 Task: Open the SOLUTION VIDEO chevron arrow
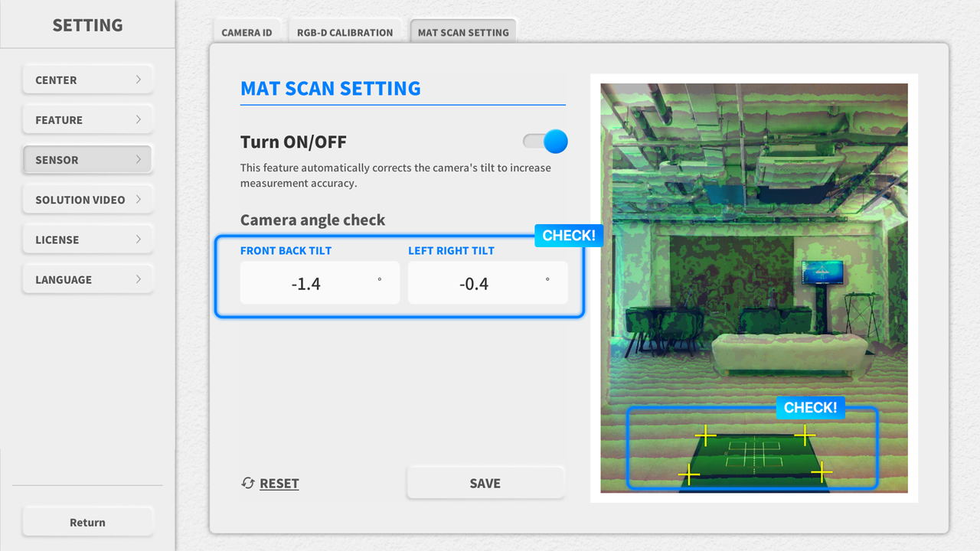pyautogui.click(x=139, y=199)
